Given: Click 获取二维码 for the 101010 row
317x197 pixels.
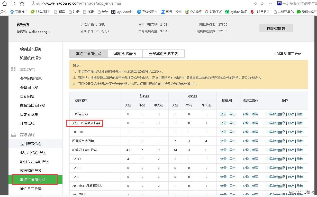Looking at the screenshot, I should (x=250, y=132).
